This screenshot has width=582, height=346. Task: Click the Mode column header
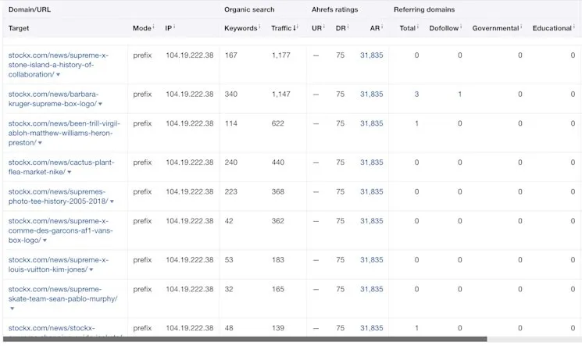[141, 28]
